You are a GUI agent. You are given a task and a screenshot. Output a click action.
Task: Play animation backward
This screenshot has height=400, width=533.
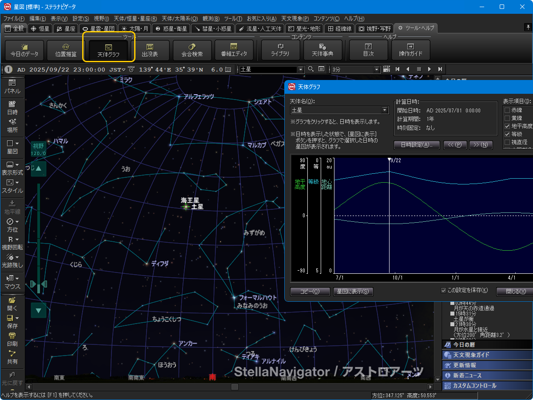coord(408,69)
